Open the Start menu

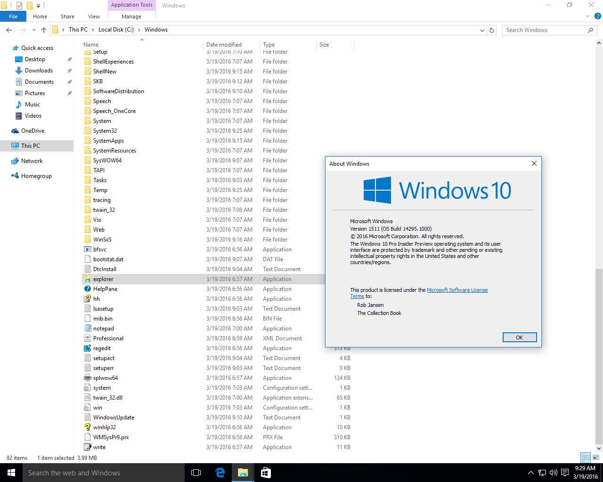(11, 473)
